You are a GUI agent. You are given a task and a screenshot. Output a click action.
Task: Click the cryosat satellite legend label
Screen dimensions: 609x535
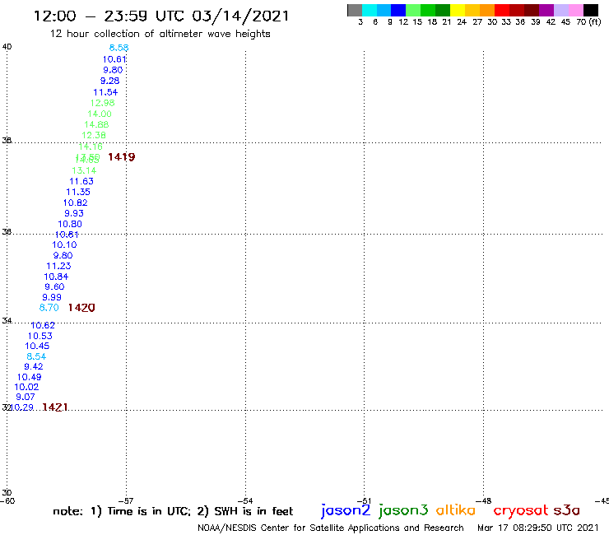(521, 510)
